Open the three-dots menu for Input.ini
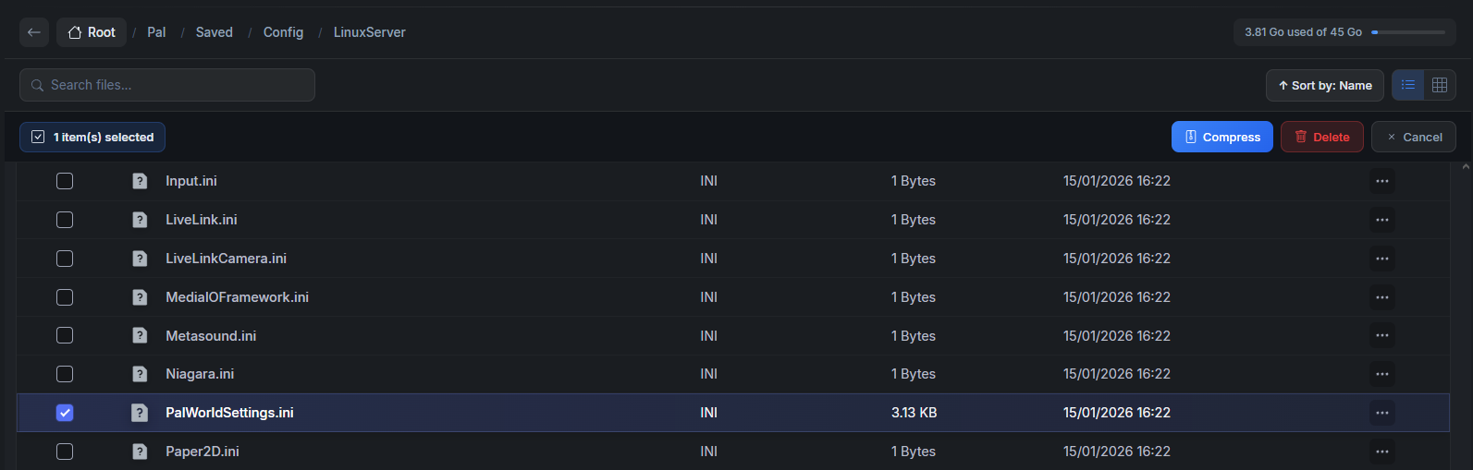This screenshot has width=1473, height=470. point(1382,181)
